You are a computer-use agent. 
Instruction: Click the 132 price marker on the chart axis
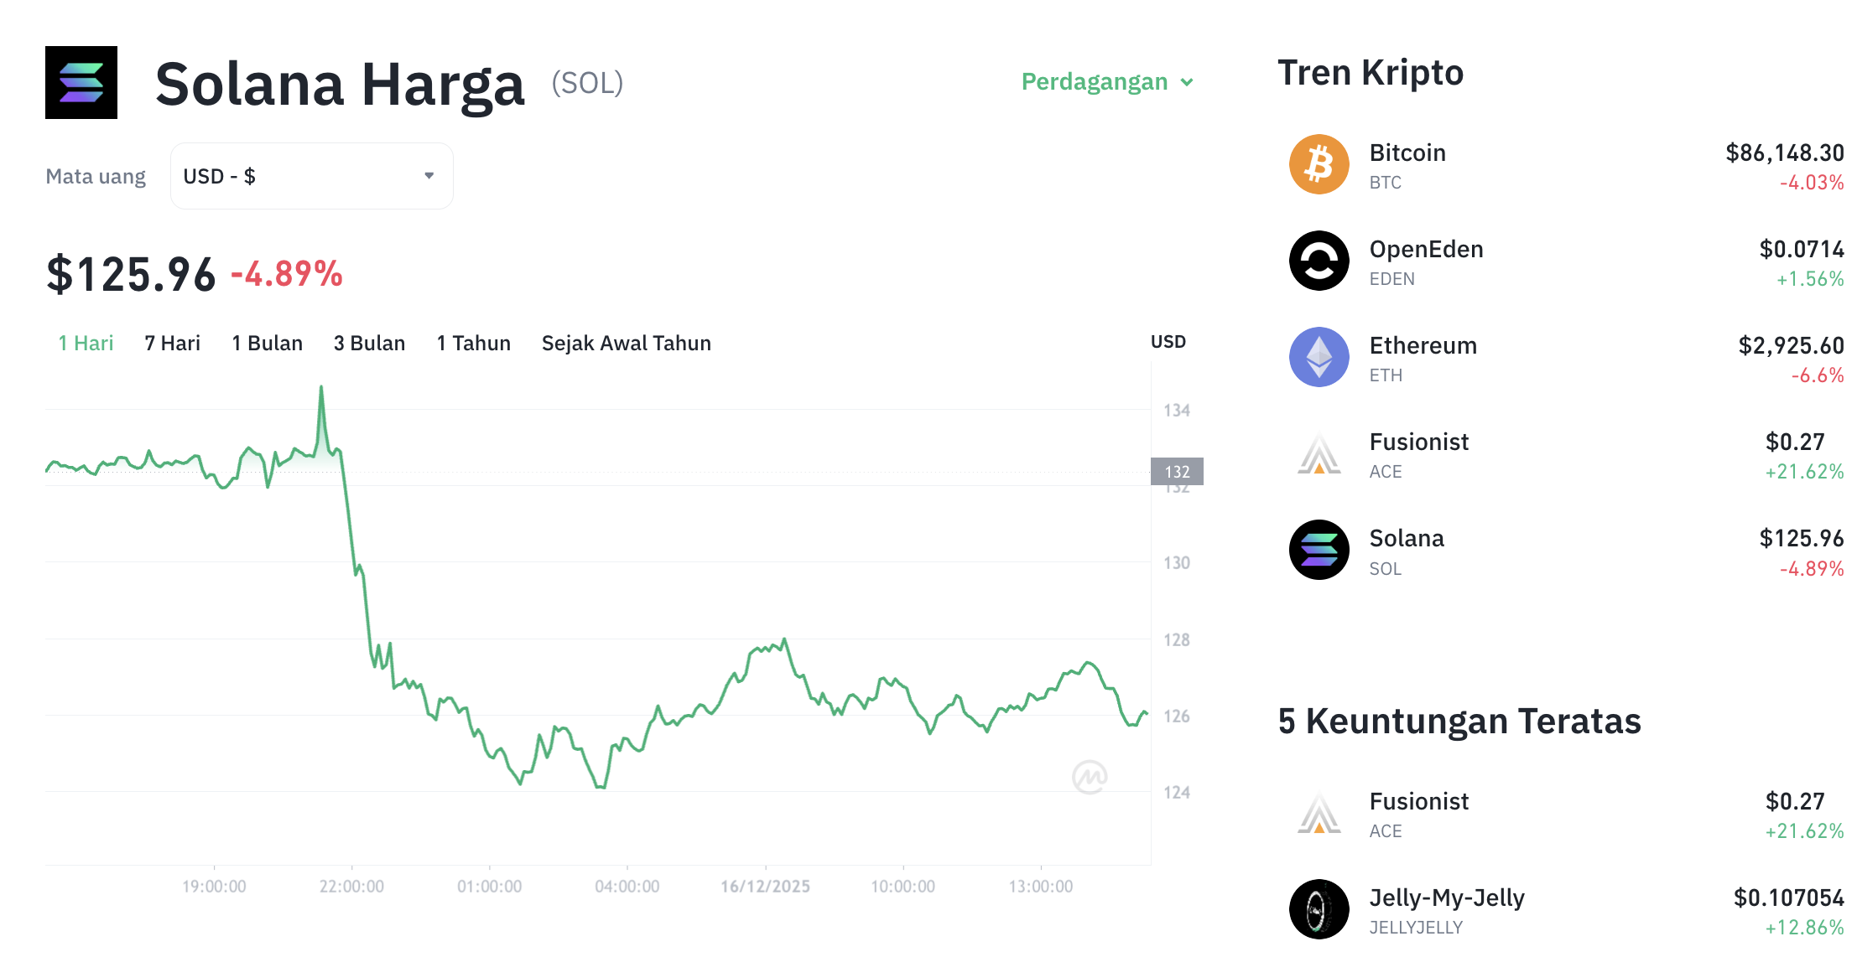[1176, 471]
